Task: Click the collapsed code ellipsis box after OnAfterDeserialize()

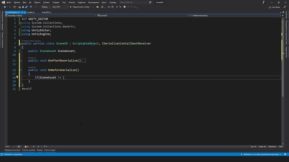Action: [84, 60]
